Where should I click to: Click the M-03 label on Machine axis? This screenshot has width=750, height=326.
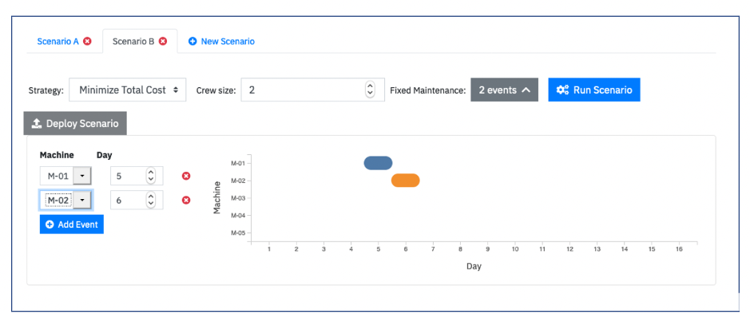[238, 198]
